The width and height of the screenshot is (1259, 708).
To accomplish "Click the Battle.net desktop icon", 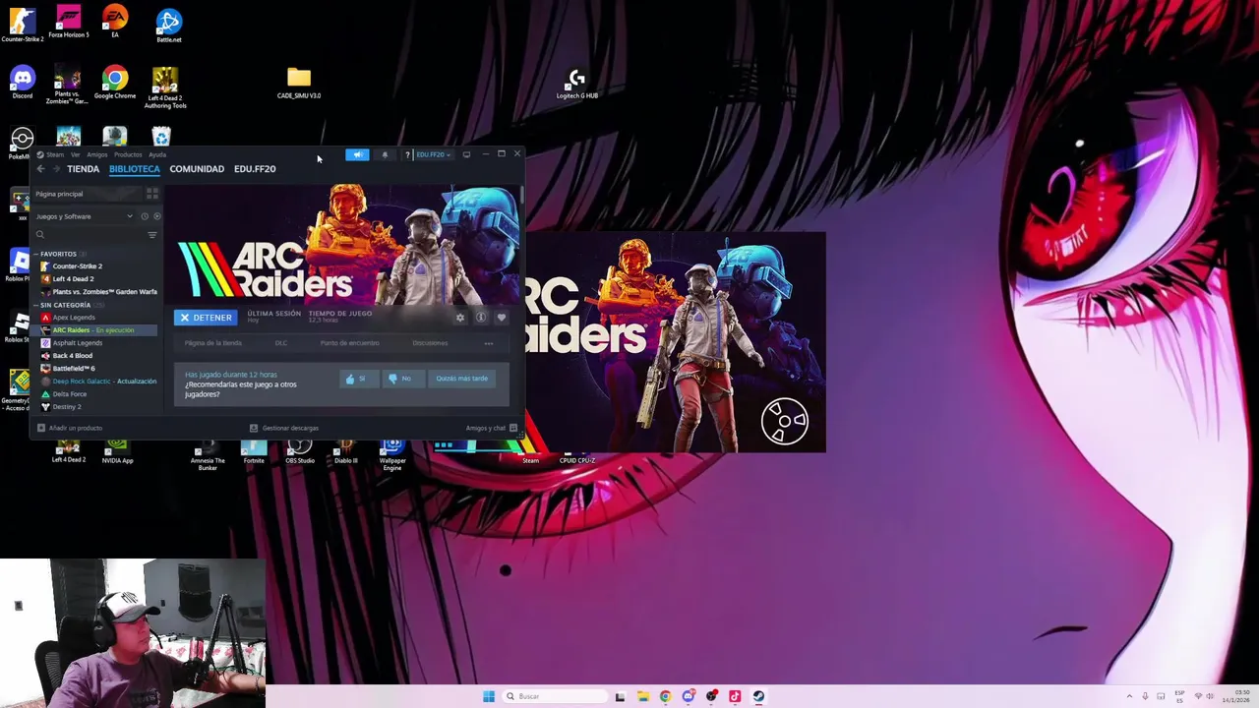I will click(x=169, y=25).
